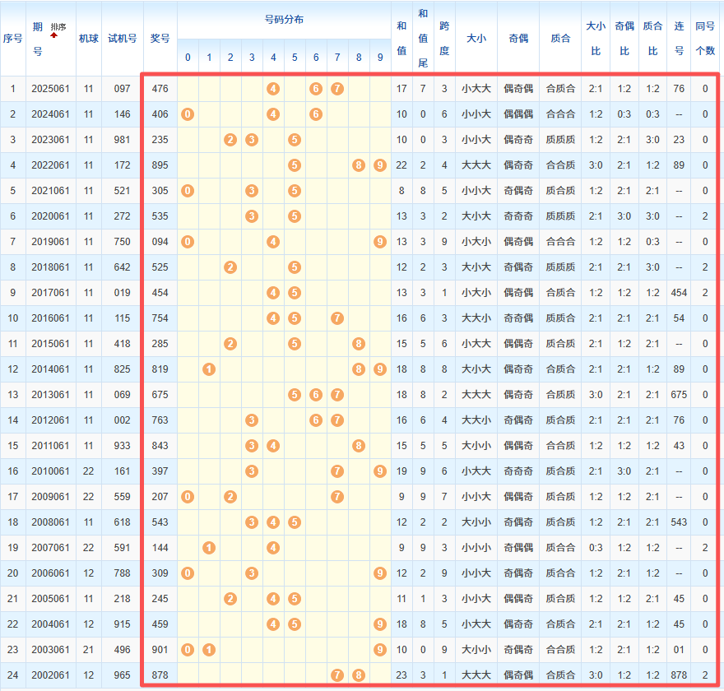
Task: Click the 和值 column header
Action: [401, 38]
